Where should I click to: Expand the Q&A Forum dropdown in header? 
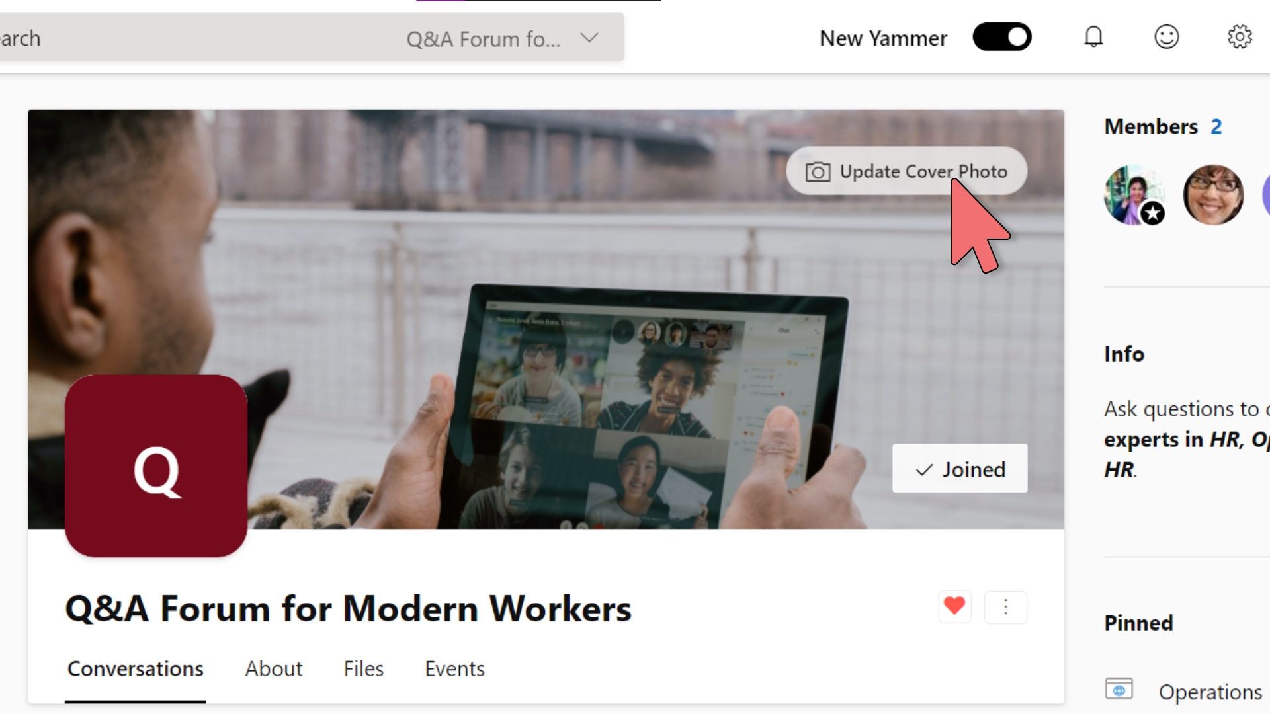pos(591,38)
